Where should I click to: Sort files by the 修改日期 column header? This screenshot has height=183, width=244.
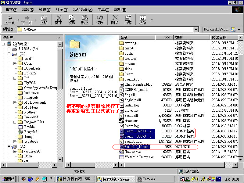click(x=224, y=37)
